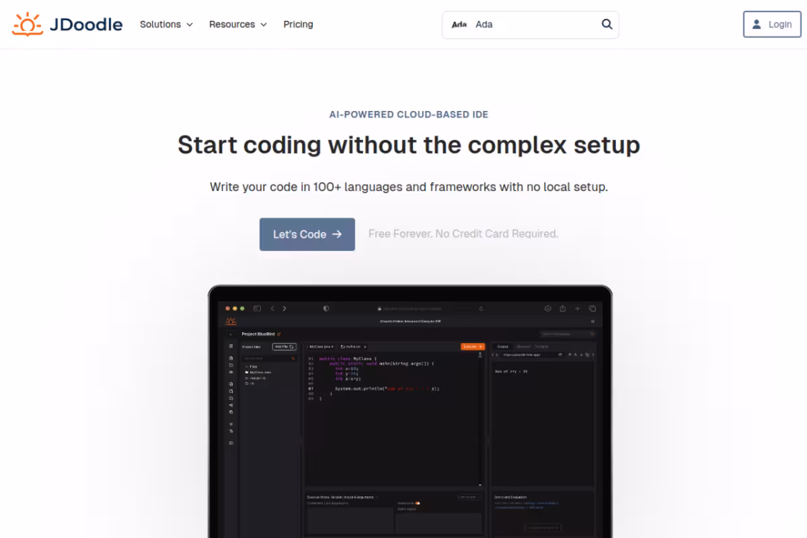Focus the Ada language search field
This screenshot has height=538, width=807.
point(530,24)
